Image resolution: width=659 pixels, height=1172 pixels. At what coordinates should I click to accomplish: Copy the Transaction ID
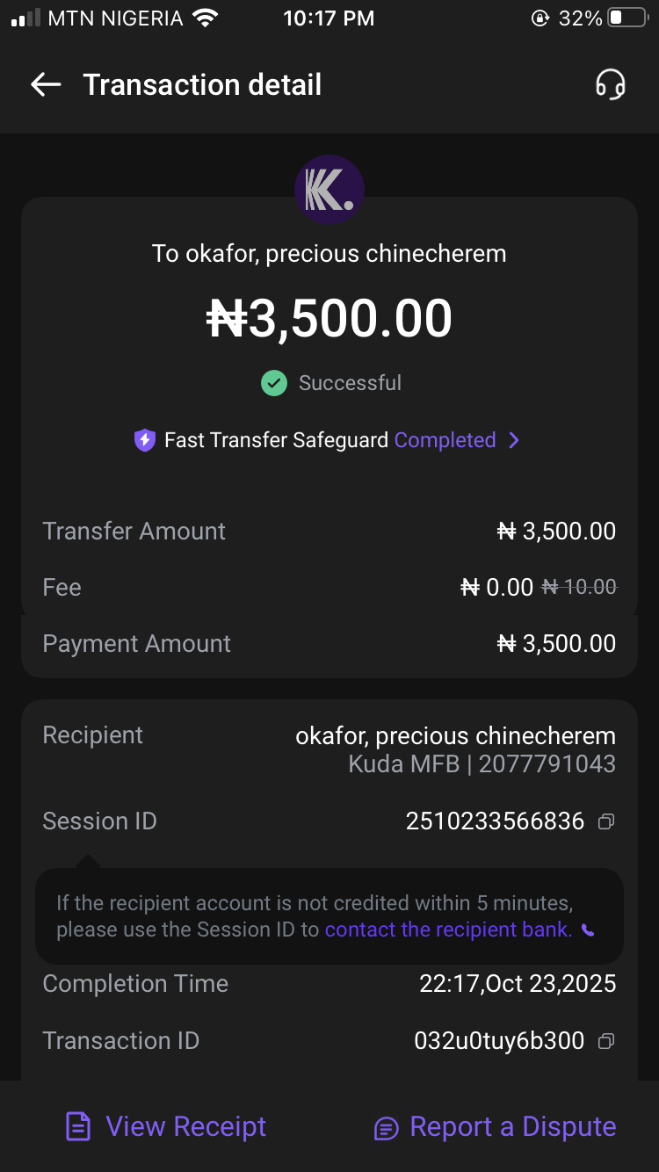pyautogui.click(x=605, y=1041)
